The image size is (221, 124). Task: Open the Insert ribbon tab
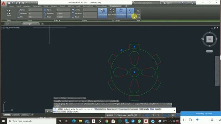[19, 6]
